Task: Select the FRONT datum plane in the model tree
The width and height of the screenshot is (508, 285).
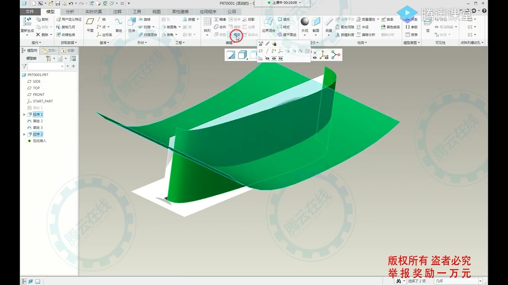Action: 38,95
